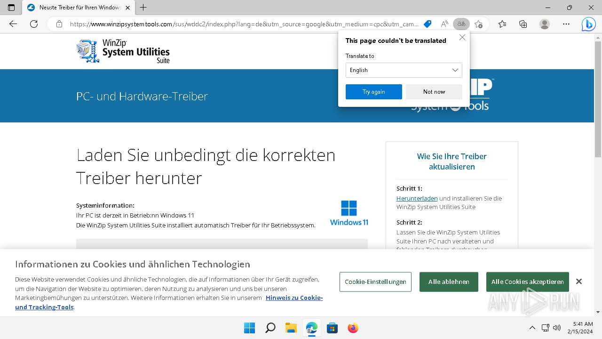The width and height of the screenshot is (602, 339).
Task: Select the Neuste Treiber browser tab
Action: tap(79, 8)
